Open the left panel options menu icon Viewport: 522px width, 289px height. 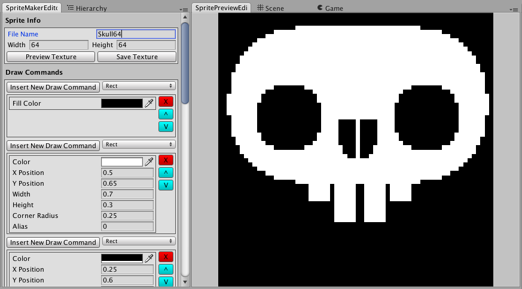point(184,10)
